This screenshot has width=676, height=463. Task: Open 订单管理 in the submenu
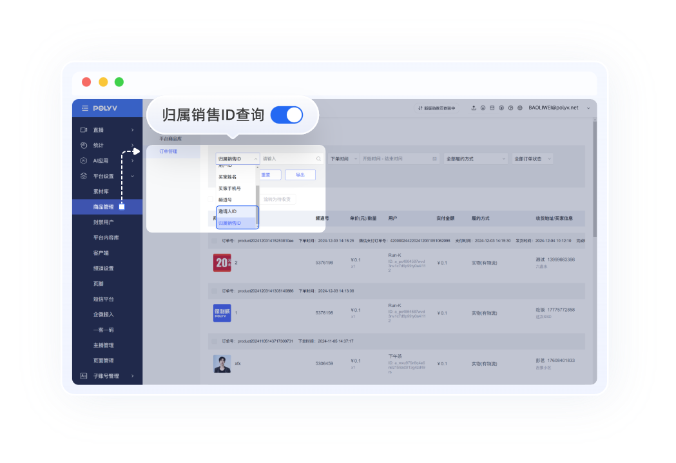point(168,152)
